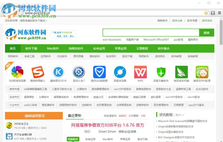
Task: Select the 电脑软件 tab under recent updates
Action: pos(73,139)
